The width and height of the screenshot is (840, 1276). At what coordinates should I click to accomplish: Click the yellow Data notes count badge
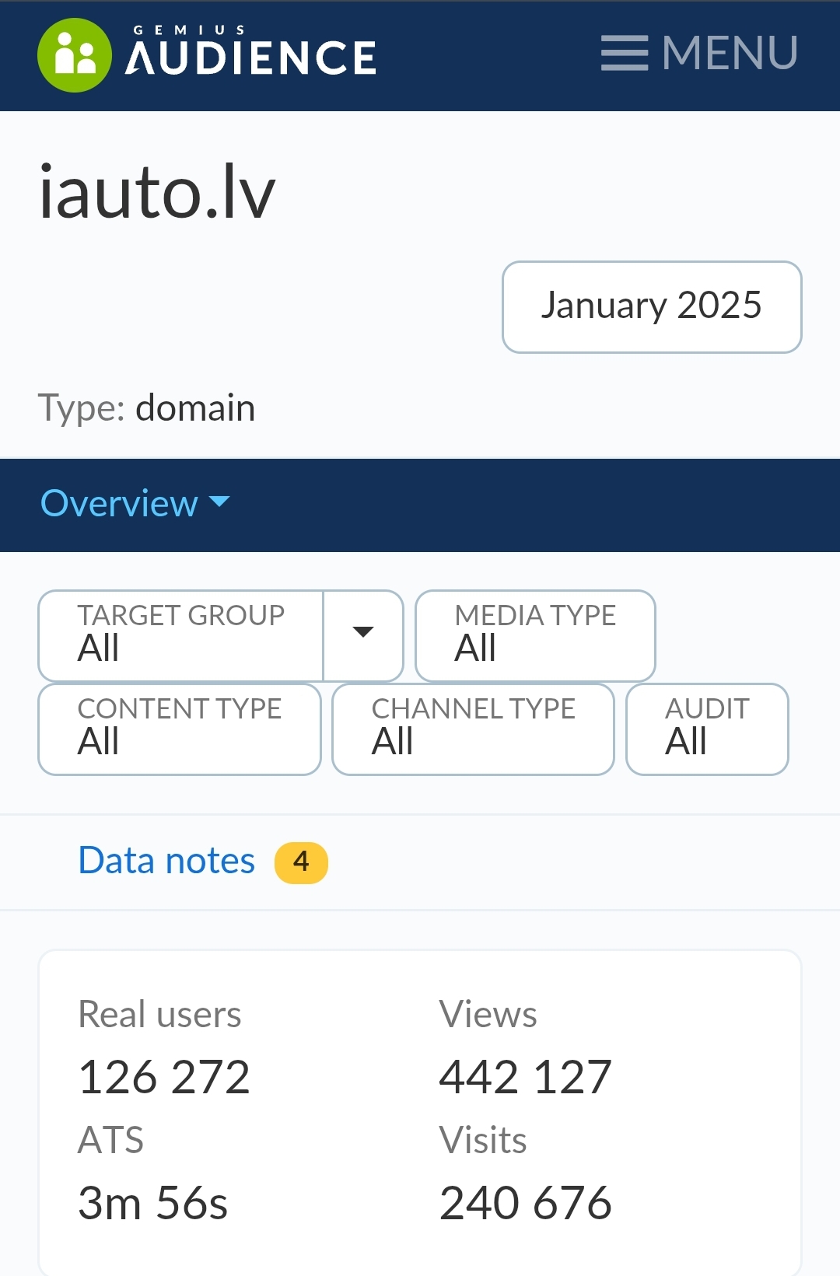coord(301,862)
